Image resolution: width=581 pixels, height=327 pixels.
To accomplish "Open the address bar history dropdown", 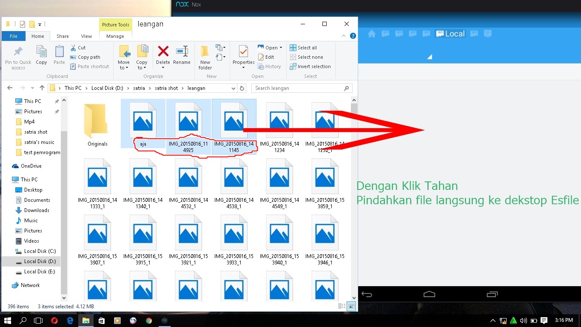I will [x=233, y=88].
